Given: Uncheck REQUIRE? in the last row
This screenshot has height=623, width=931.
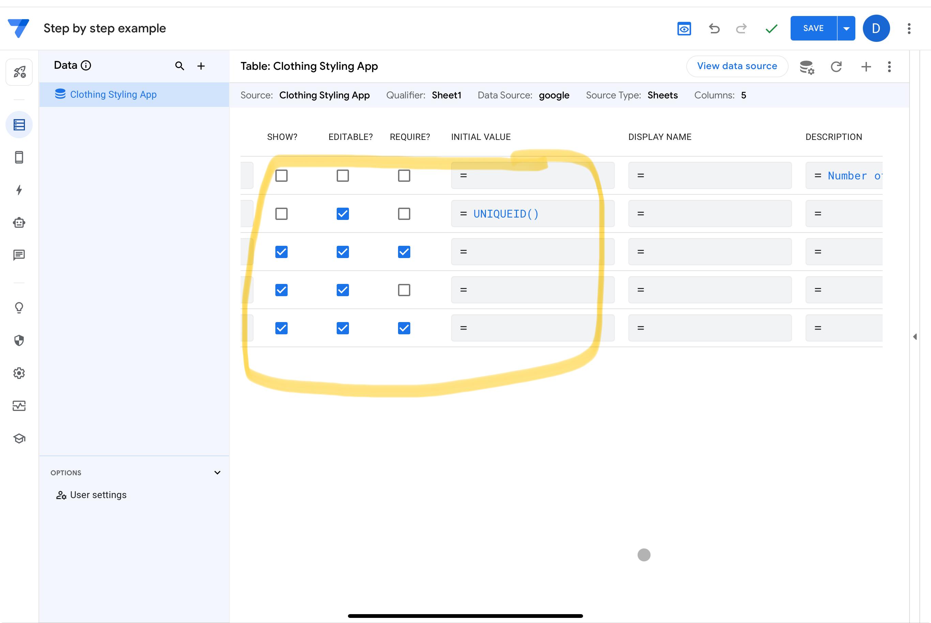Looking at the screenshot, I should [x=404, y=328].
